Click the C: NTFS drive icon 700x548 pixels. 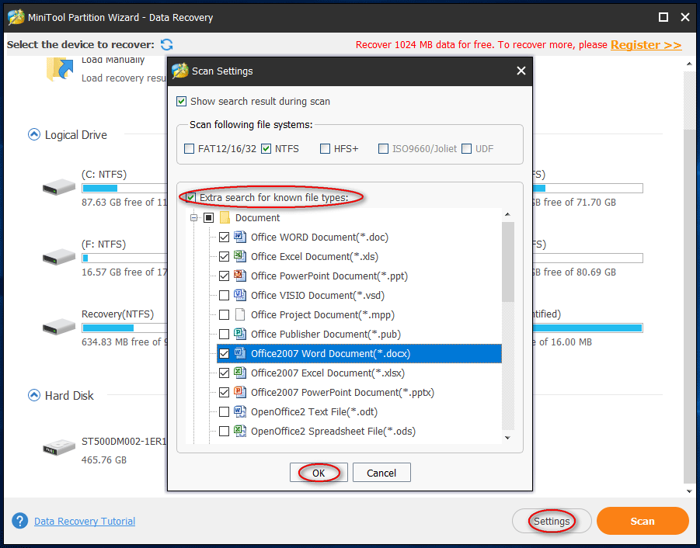click(x=59, y=187)
